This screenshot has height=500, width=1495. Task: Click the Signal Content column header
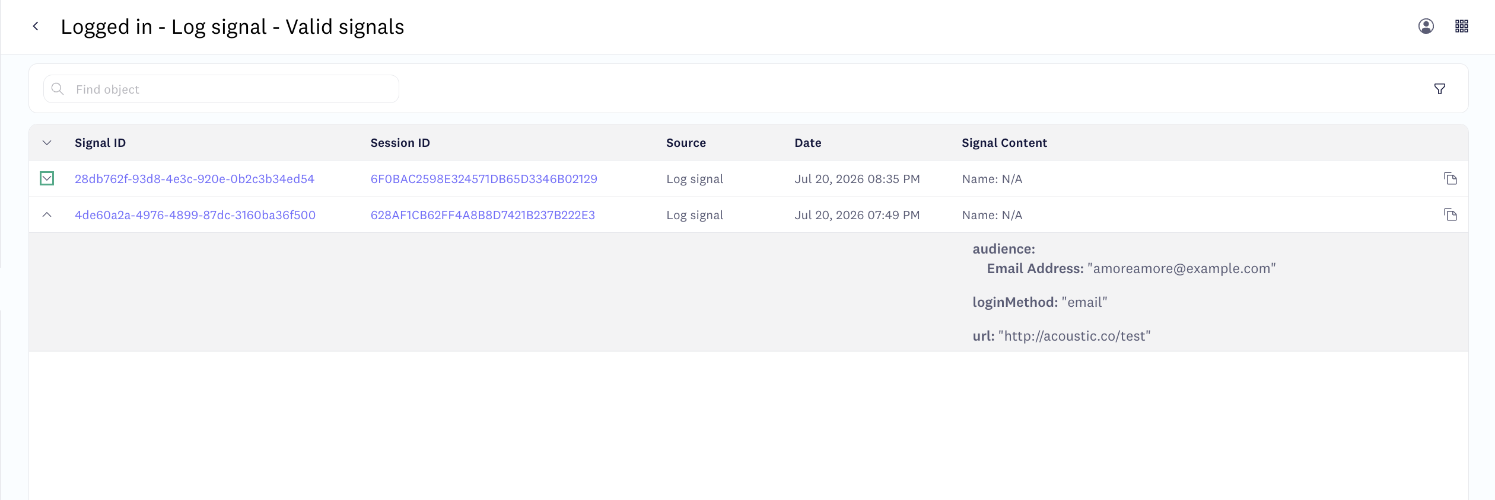[1004, 143]
